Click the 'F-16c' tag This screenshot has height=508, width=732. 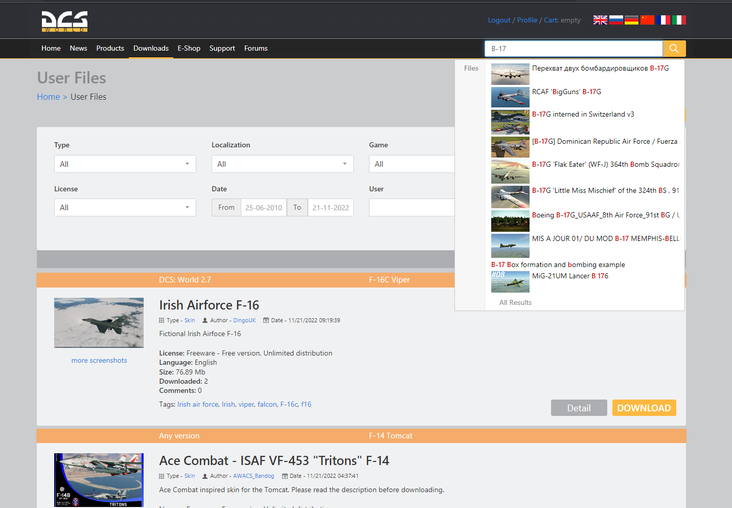pyautogui.click(x=289, y=405)
